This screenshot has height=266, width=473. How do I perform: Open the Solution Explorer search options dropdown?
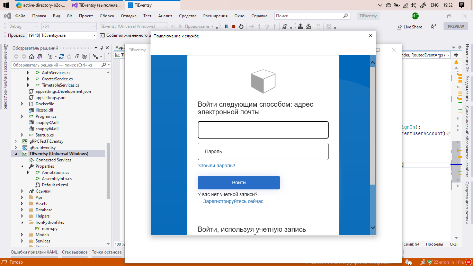109,65
